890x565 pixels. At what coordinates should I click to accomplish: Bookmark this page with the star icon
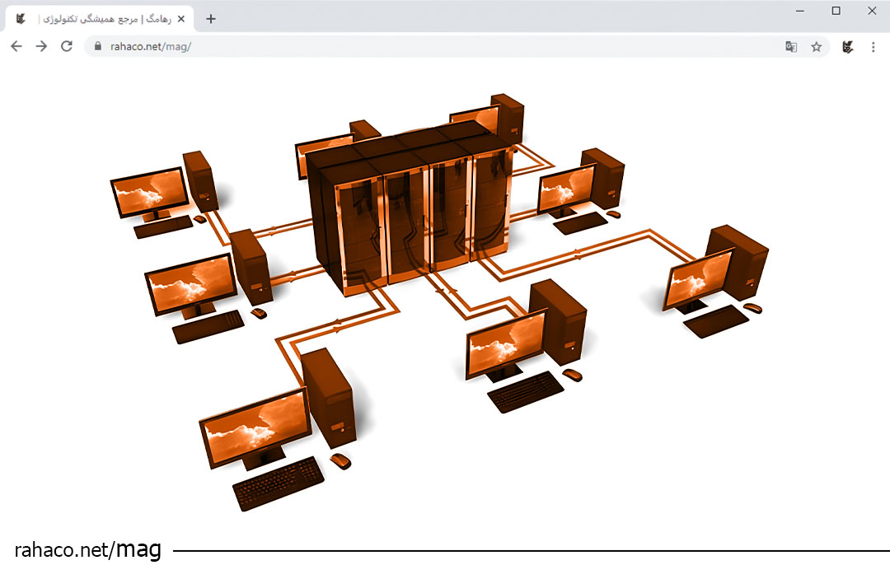pyautogui.click(x=816, y=47)
